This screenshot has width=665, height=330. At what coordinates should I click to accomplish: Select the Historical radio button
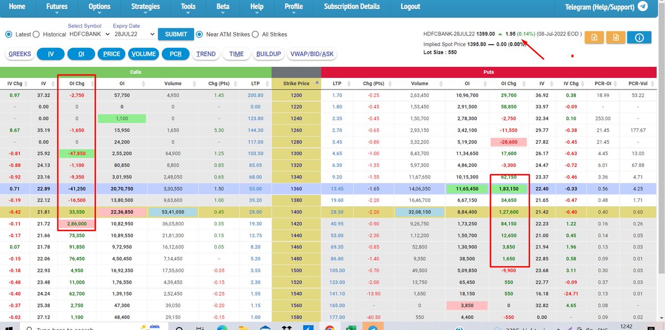coord(37,34)
